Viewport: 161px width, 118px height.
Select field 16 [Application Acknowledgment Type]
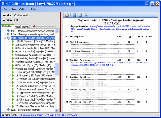35,93
